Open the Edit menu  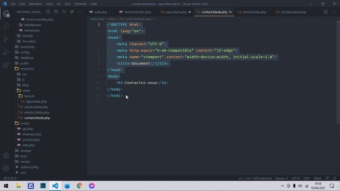click(22, 4)
